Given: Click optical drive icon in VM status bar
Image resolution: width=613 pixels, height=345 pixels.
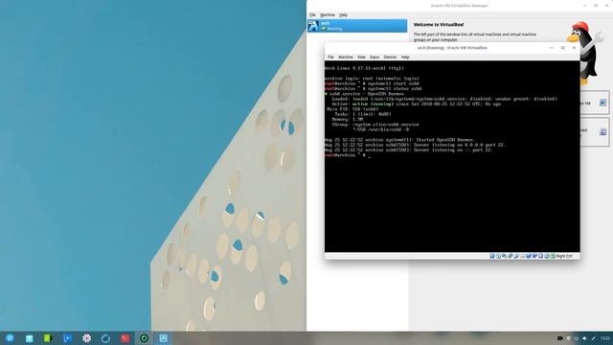Looking at the screenshot, I should click(x=498, y=256).
